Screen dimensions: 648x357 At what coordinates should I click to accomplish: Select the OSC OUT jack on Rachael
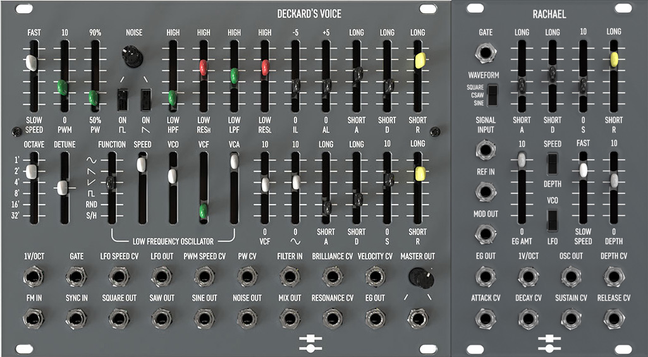pyautogui.click(x=570, y=276)
